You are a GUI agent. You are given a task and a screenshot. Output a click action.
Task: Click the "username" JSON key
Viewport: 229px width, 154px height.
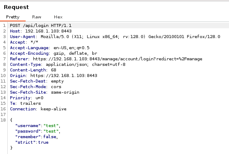coord(28,126)
